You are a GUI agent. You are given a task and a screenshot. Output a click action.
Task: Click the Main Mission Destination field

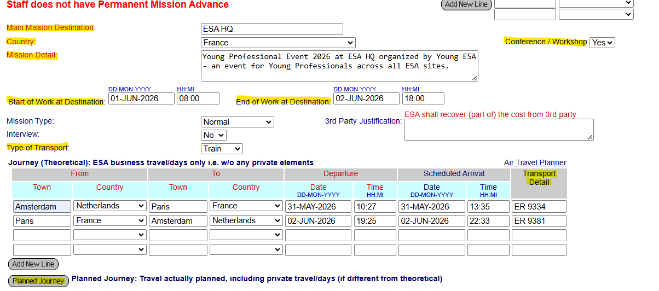click(x=272, y=29)
